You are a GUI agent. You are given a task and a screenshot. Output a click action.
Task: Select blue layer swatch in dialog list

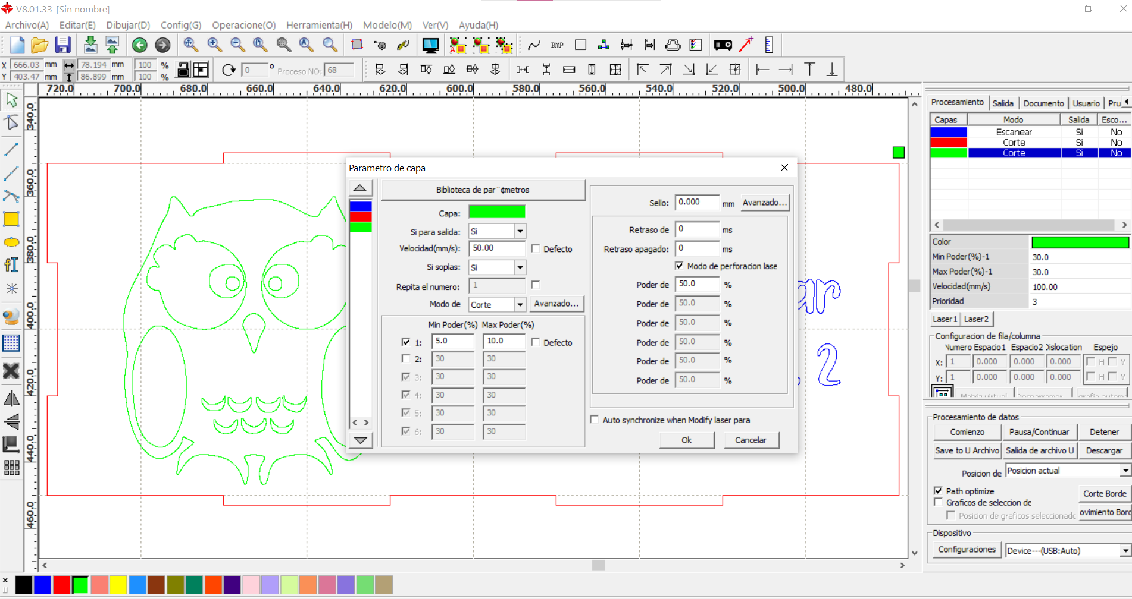361,206
